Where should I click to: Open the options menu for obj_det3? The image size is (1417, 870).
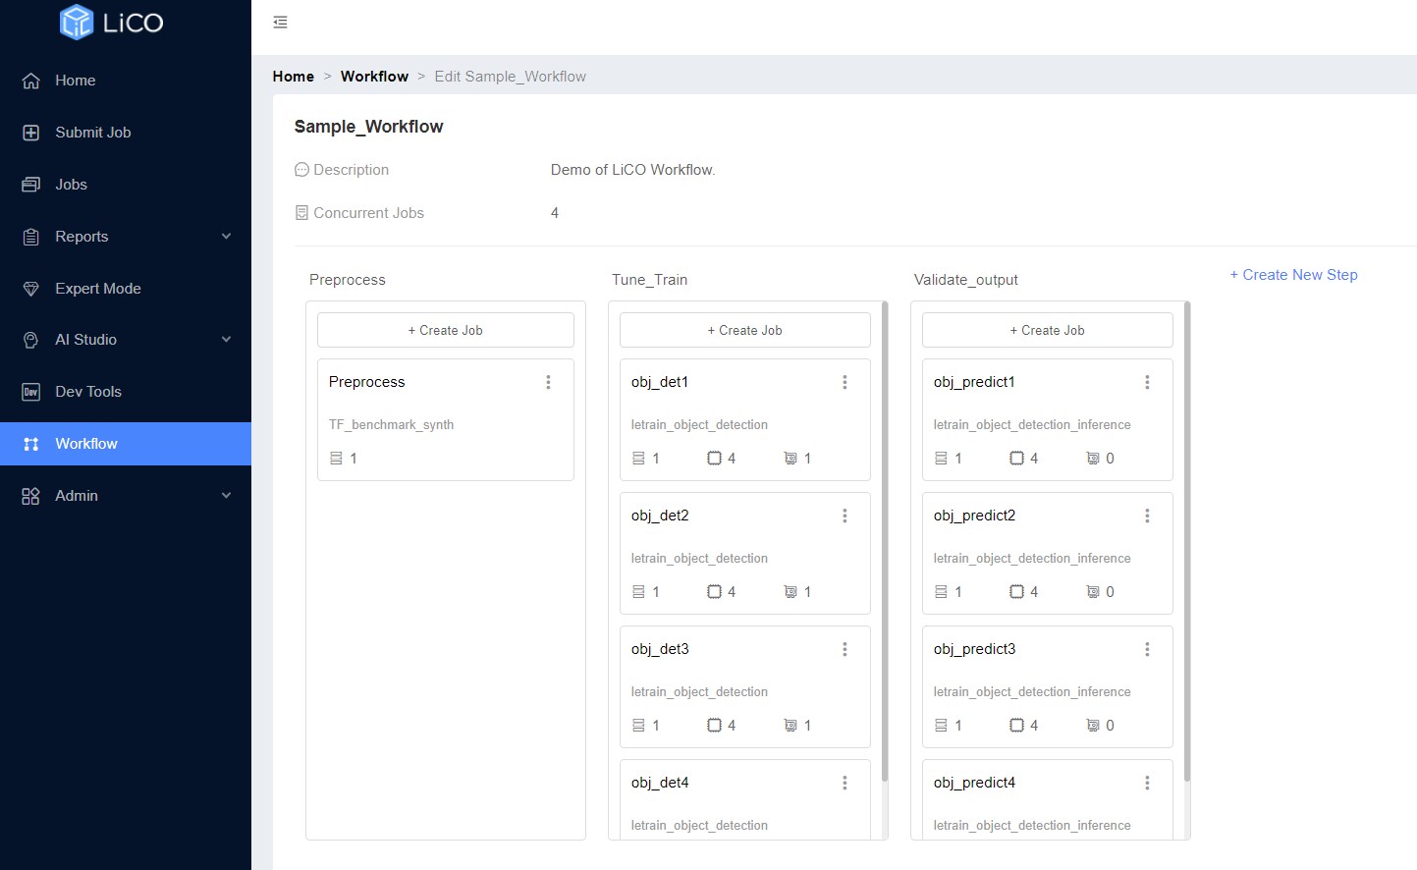point(845,649)
